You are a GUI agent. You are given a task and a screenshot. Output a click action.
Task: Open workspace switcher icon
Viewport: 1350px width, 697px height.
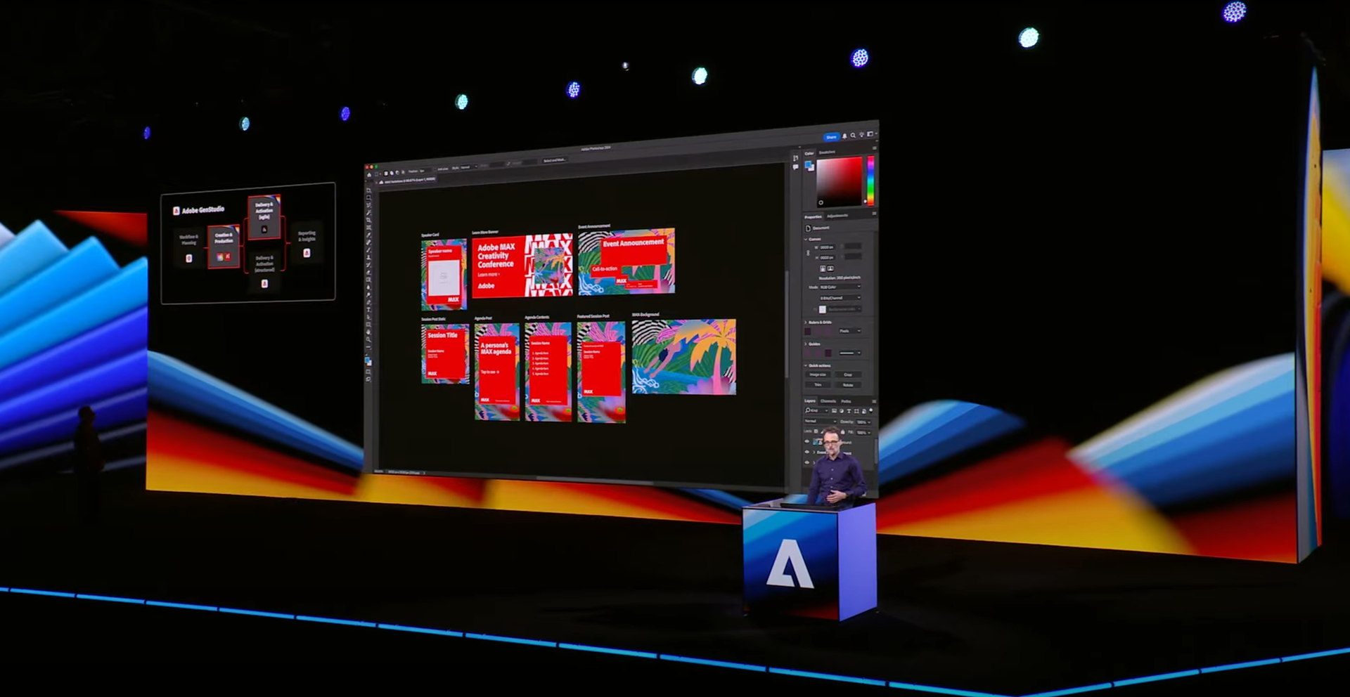coord(870,134)
